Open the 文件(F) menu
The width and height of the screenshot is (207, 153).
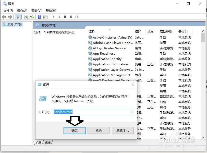(8, 10)
